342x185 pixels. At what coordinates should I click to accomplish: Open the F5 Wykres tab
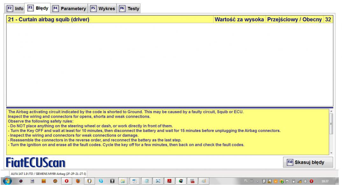[103, 9]
